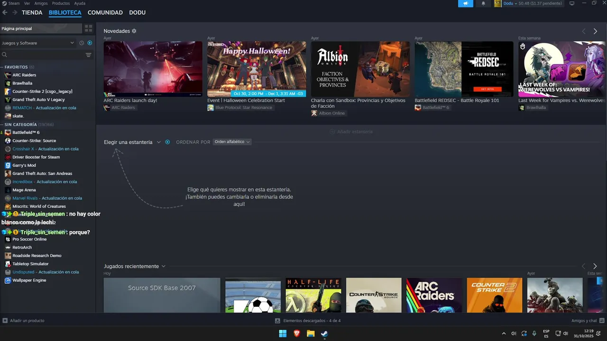Open the Happy Halloween event thumbnail
607x341 pixels.
click(x=257, y=69)
